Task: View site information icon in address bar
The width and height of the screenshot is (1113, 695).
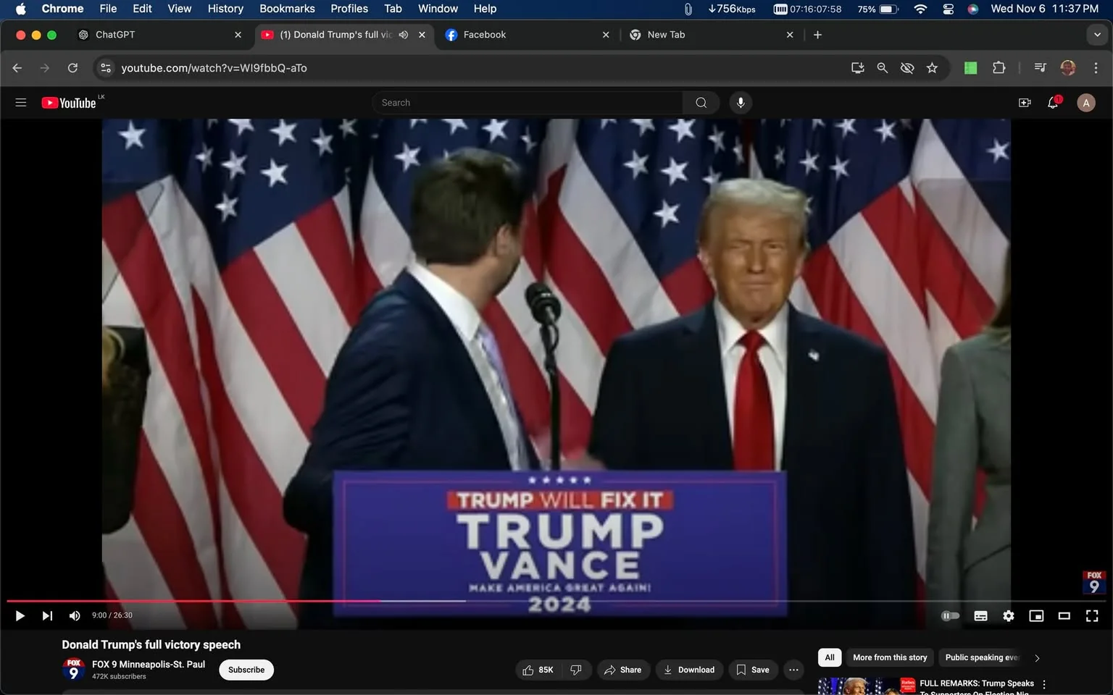Action: (x=106, y=68)
